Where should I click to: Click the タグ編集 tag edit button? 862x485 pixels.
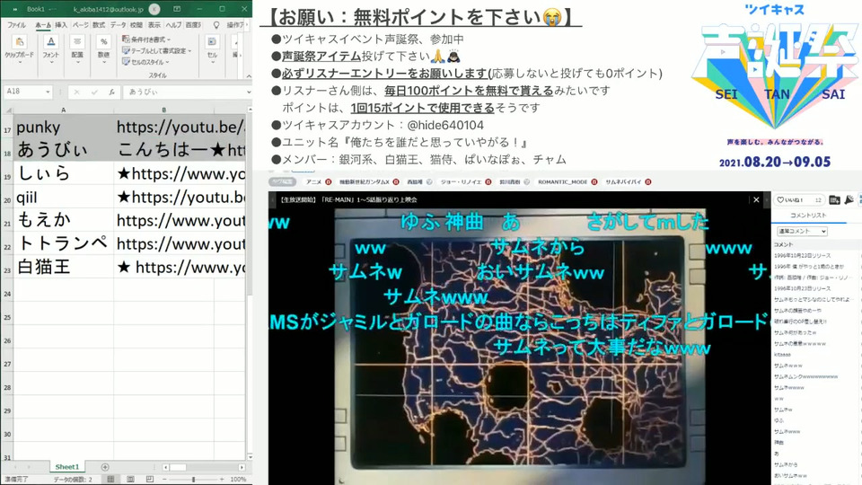pyautogui.click(x=283, y=182)
